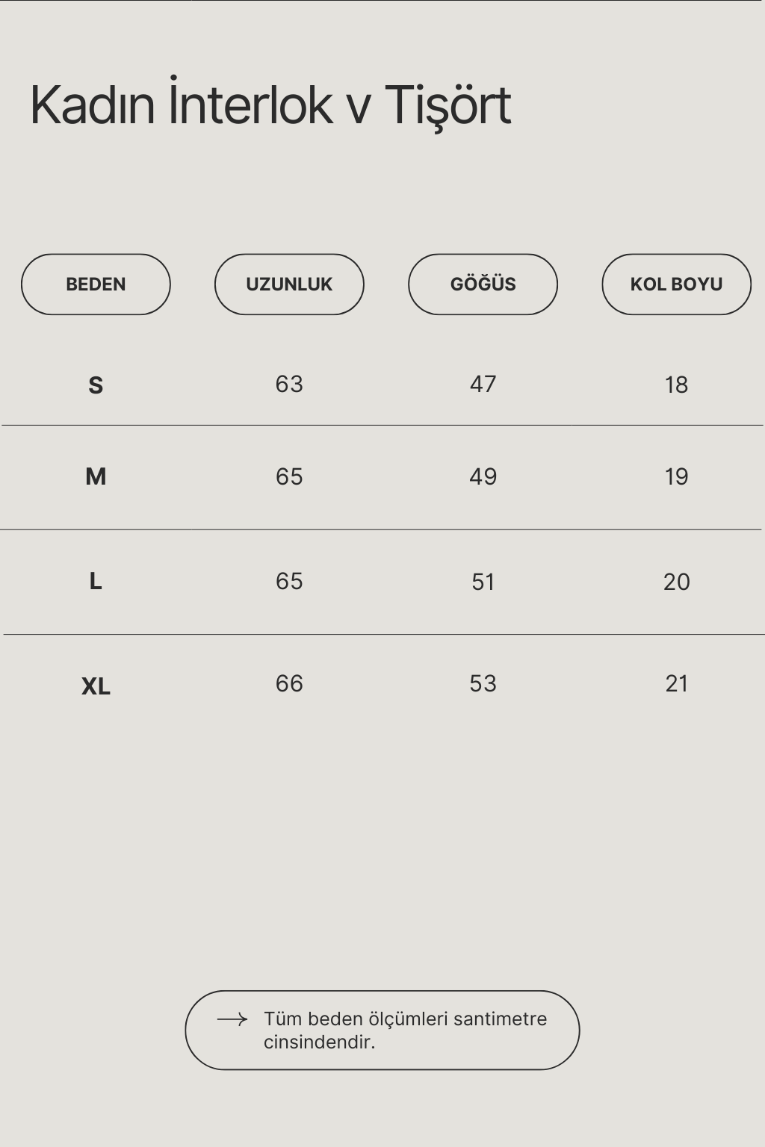765x1147 pixels.
Task: Select chest value 51 in L row
Action: point(483,582)
